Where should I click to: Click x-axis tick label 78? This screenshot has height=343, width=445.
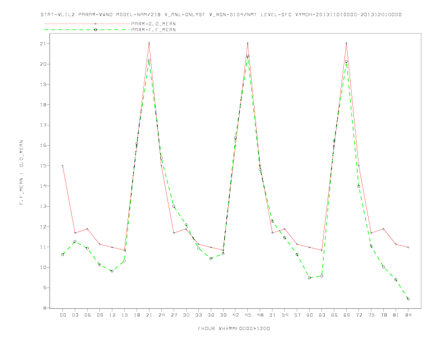coord(383,315)
